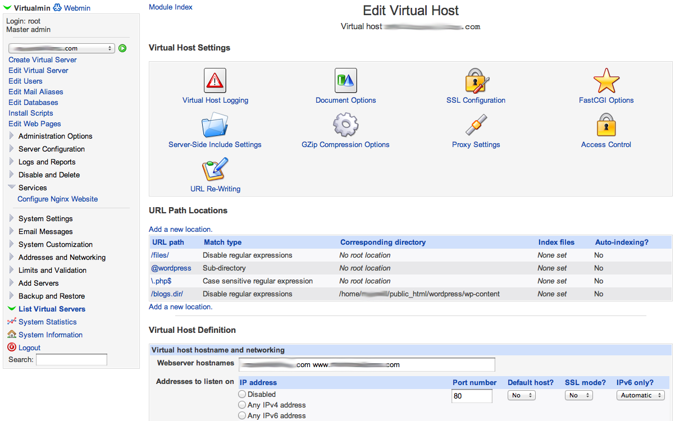Viewport: 675px width, 421px height.
Task: Open the Proxy Settings icon
Action: (476, 125)
